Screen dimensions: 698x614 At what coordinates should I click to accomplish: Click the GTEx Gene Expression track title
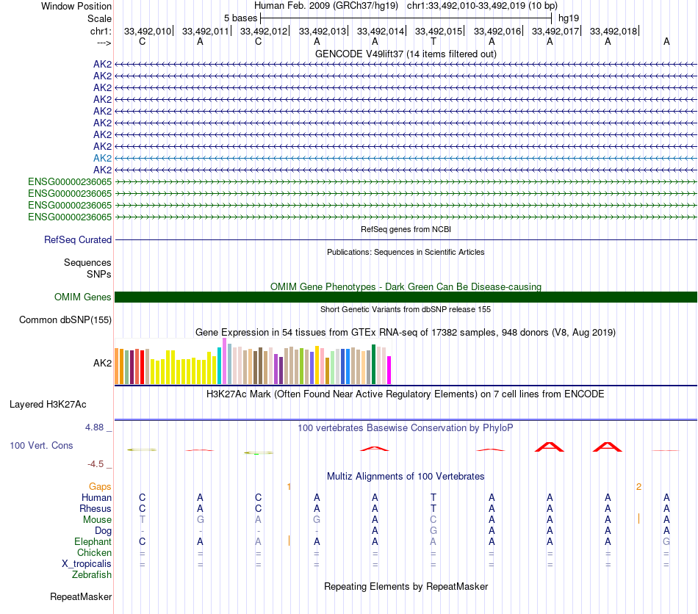coord(406,333)
